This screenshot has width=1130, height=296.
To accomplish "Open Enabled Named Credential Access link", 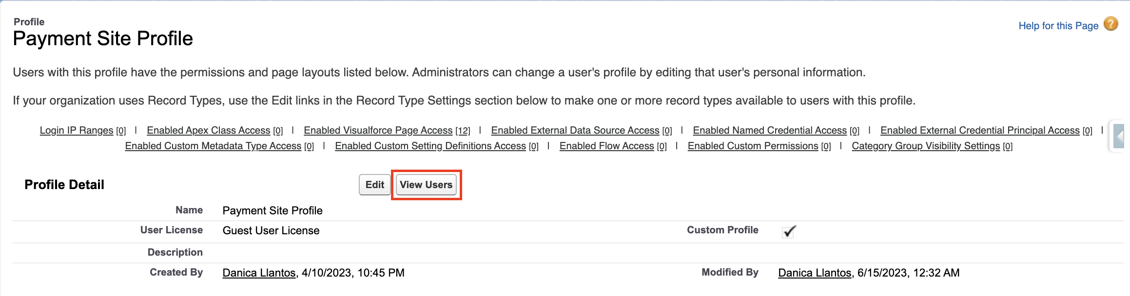I will click(770, 130).
